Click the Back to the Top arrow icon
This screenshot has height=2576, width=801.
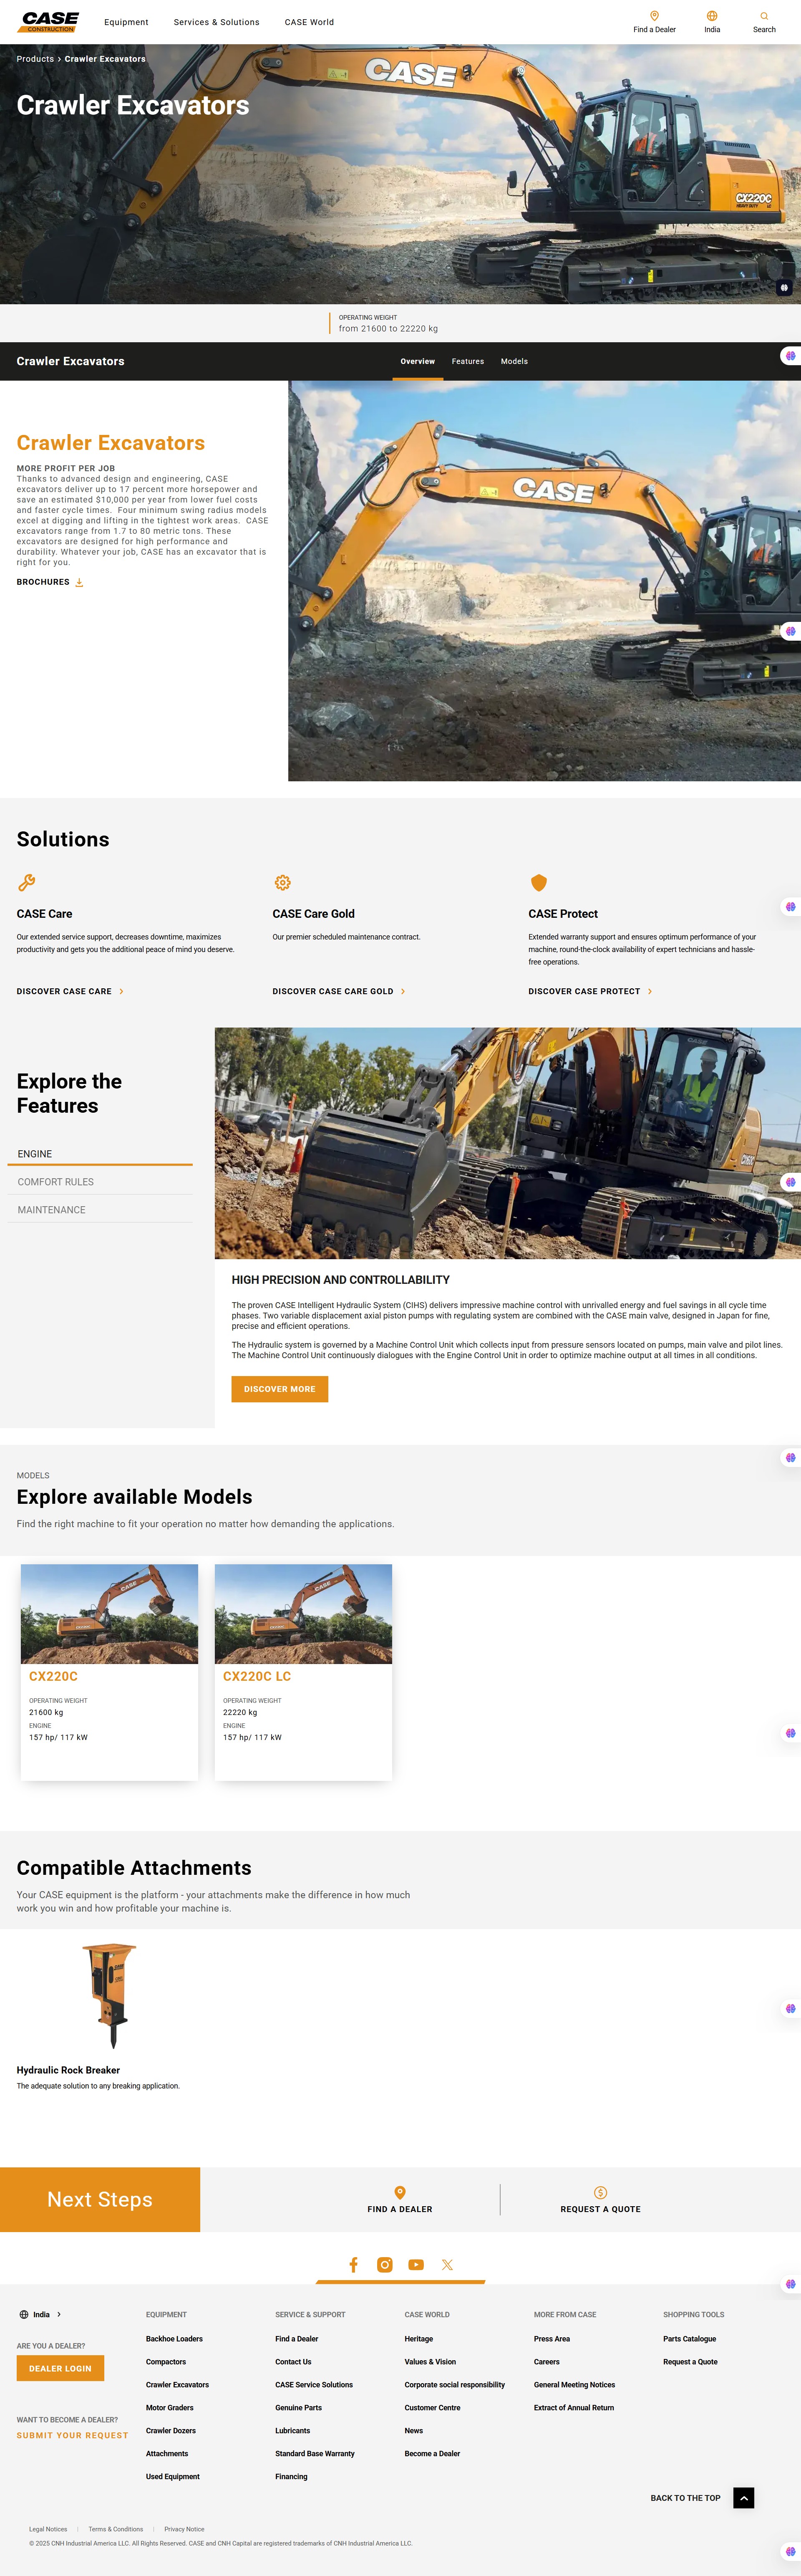(743, 2498)
